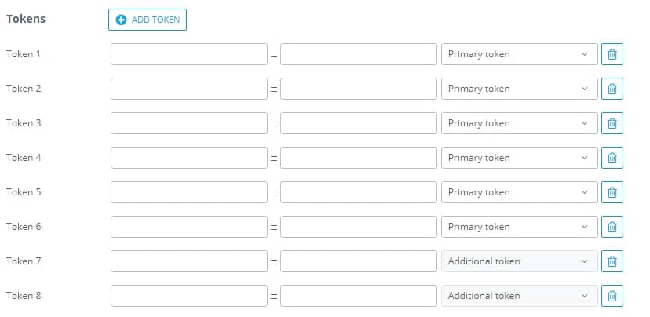Click the Token 2 value field after equals sign
The image size is (650, 317).
click(359, 89)
